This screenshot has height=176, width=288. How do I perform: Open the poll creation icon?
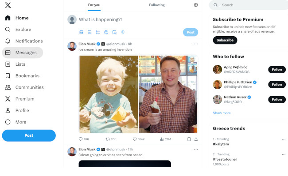click(98, 32)
